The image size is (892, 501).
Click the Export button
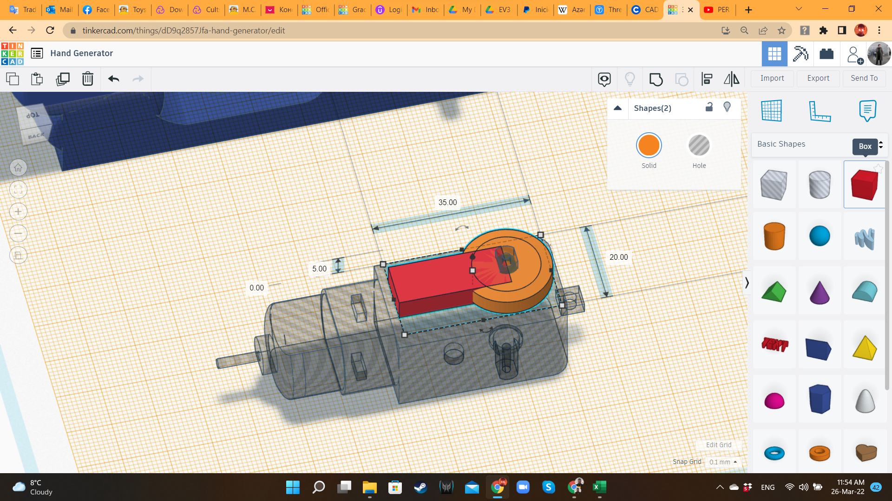(x=818, y=78)
